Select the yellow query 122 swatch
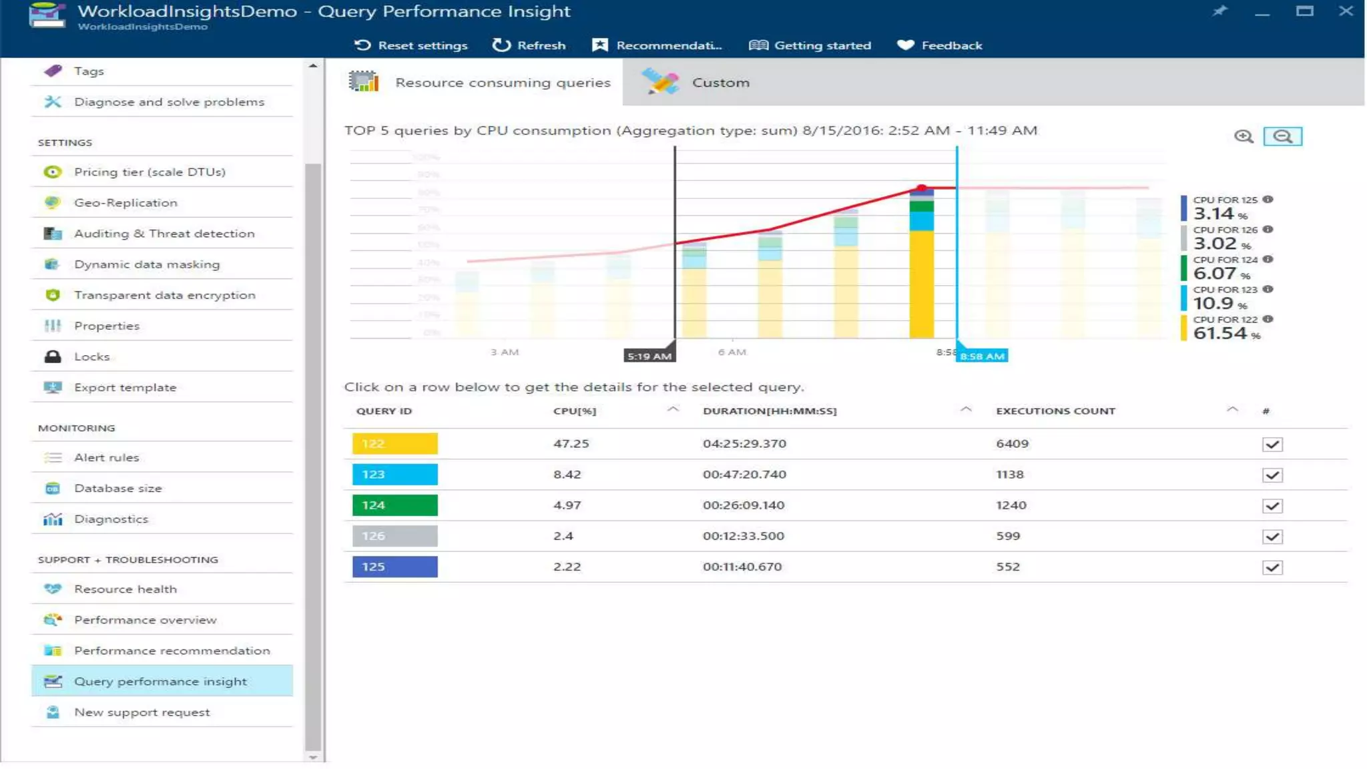1367x769 pixels. coord(395,444)
